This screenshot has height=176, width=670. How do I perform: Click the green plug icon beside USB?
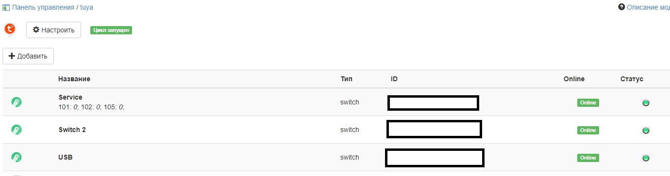pyautogui.click(x=17, y=157)
